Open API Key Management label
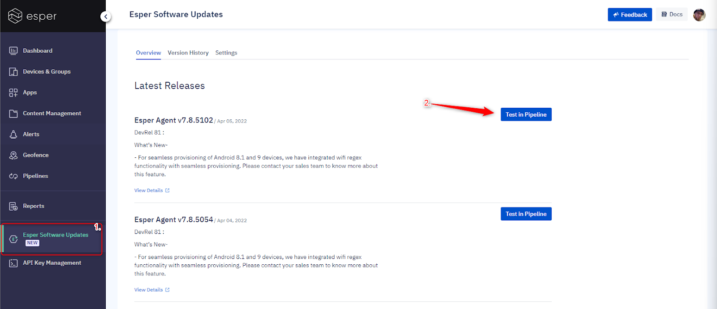The image size is (717, 309). click(x=52, y=263)
